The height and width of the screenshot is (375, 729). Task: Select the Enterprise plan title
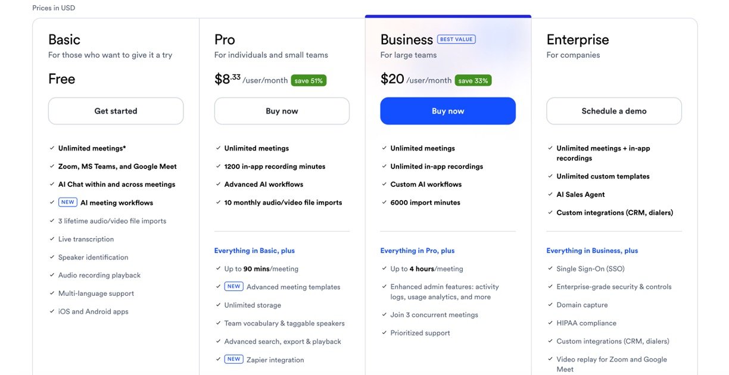[x=578, y=40]
